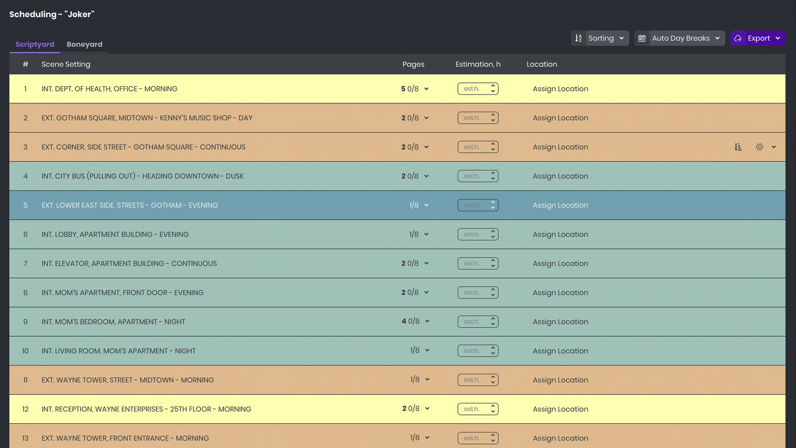Expand pages dropdown for scene 1

[x=426, y=89]
